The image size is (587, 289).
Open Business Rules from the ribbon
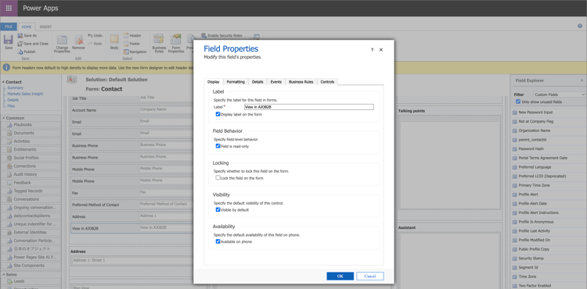pyautogui.click(x=159, y=40)
